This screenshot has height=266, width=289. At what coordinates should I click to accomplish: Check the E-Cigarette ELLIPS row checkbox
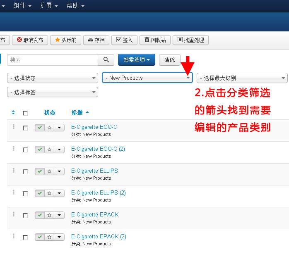(x=25, y=172)
